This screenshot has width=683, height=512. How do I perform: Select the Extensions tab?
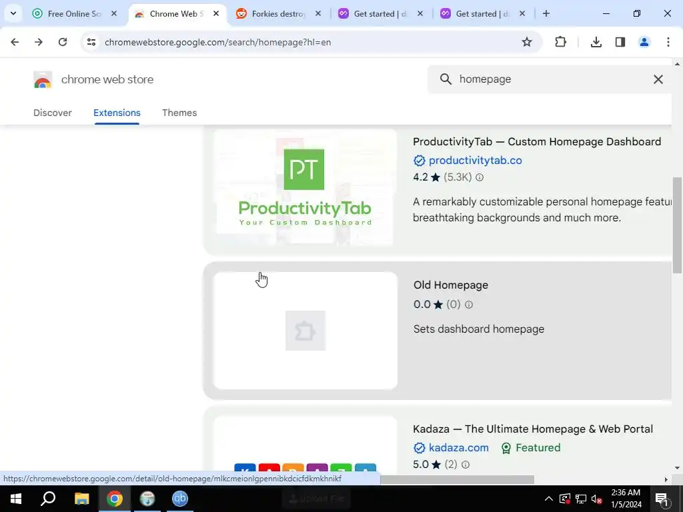[117, 113]
